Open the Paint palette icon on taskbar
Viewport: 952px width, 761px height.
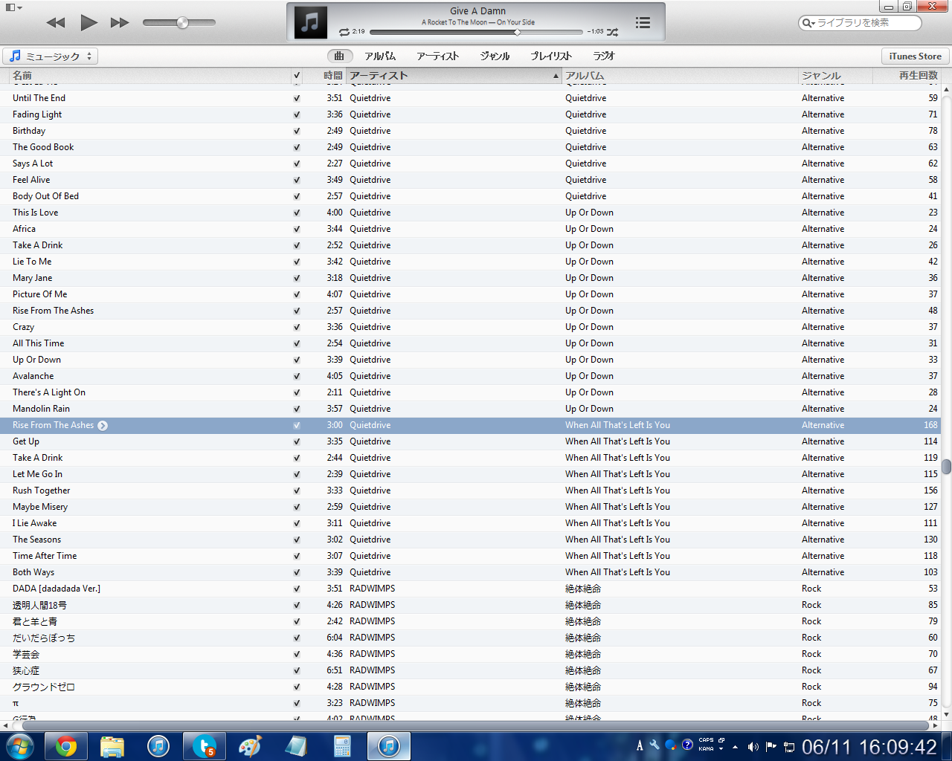point(250,746)
